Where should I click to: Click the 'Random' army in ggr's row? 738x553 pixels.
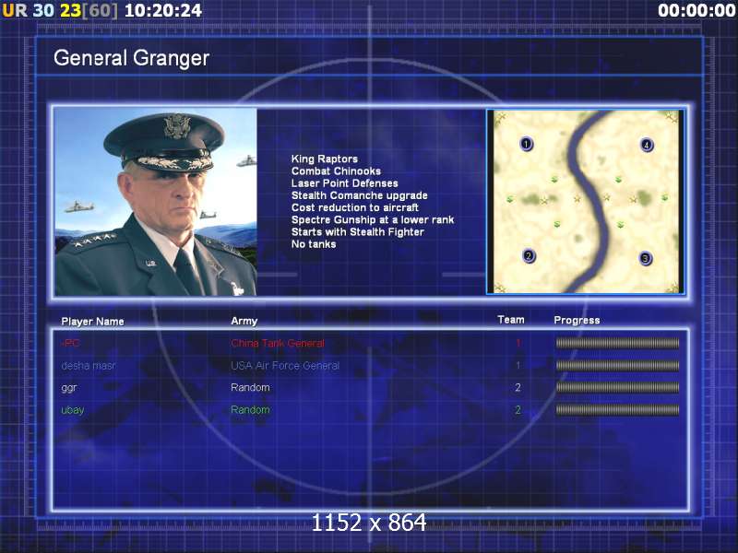(x=250, y=387)
